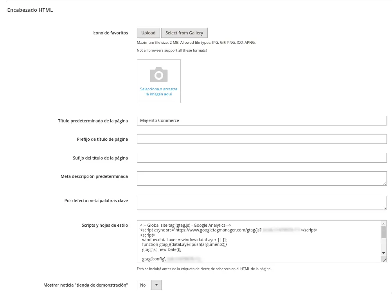Viewport: 392px width, 294px height.
Task: Click the Por defecto meta palabras clave textarea
Action: point(262,203)
